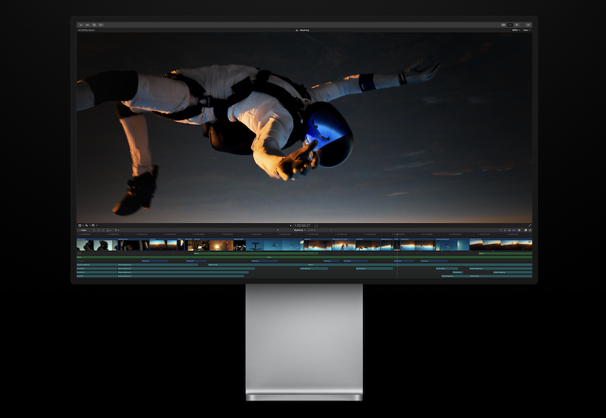Show the Browser panel icon at top right
This screenshot has width=606, height=418.
click(503, 25)
